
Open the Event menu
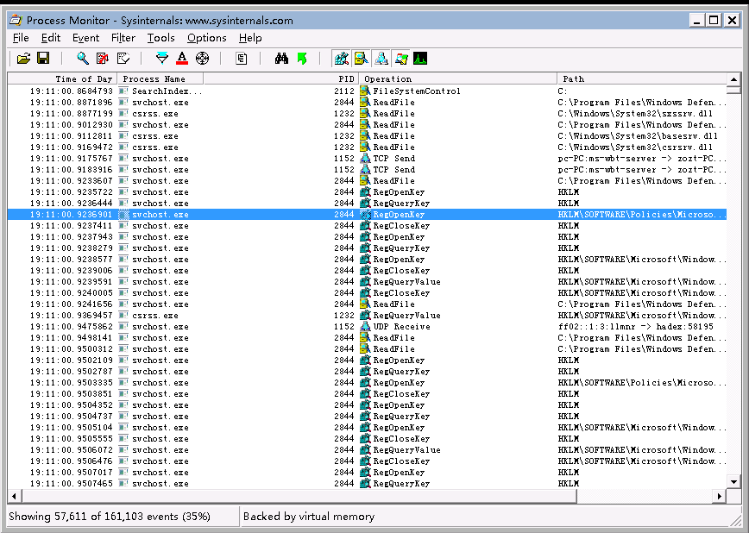point(86,38)
